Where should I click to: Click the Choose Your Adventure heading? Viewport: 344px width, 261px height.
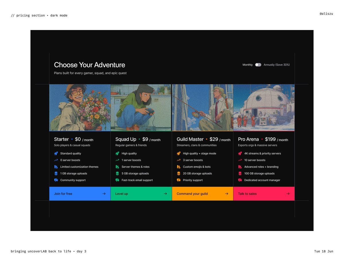[89, 65]
